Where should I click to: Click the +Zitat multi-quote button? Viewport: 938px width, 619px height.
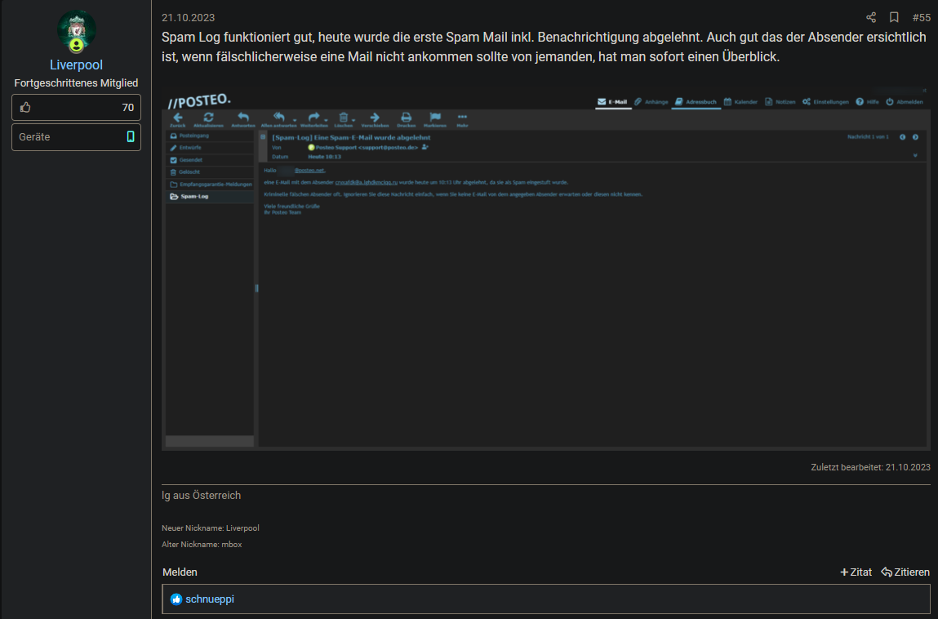tap(856, 572)
